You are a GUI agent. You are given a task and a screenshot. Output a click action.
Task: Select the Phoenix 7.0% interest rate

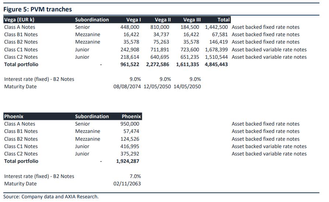(135, 176)
